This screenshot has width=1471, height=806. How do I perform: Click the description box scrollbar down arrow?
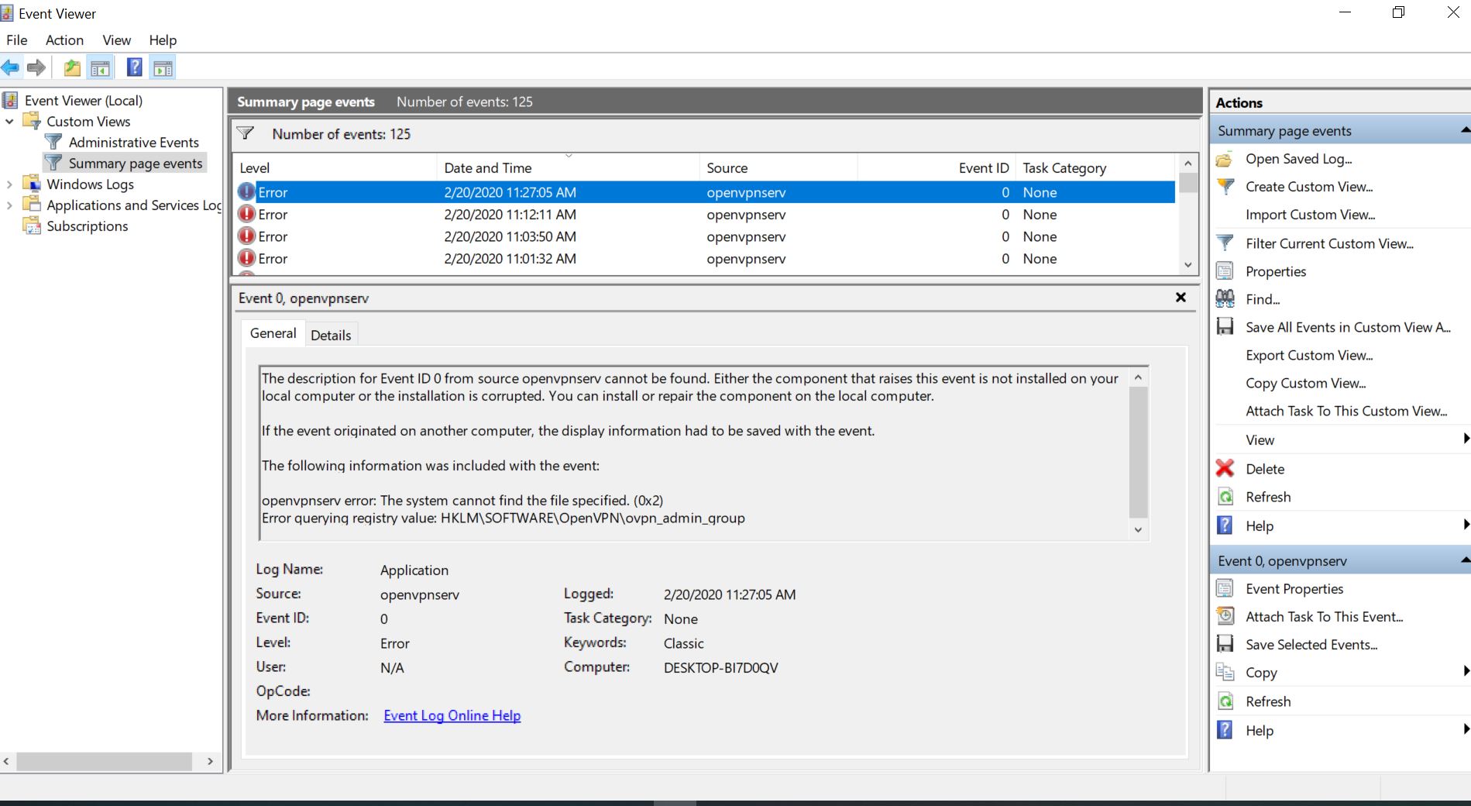click(1138, 530)
